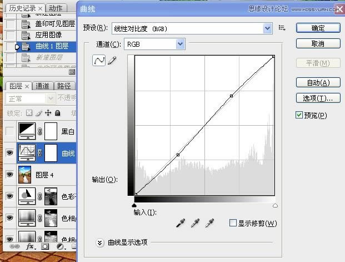Open the preset options menu icon
Image resolution: width=345 pixels, height=262 pixels.
[282, 28]
